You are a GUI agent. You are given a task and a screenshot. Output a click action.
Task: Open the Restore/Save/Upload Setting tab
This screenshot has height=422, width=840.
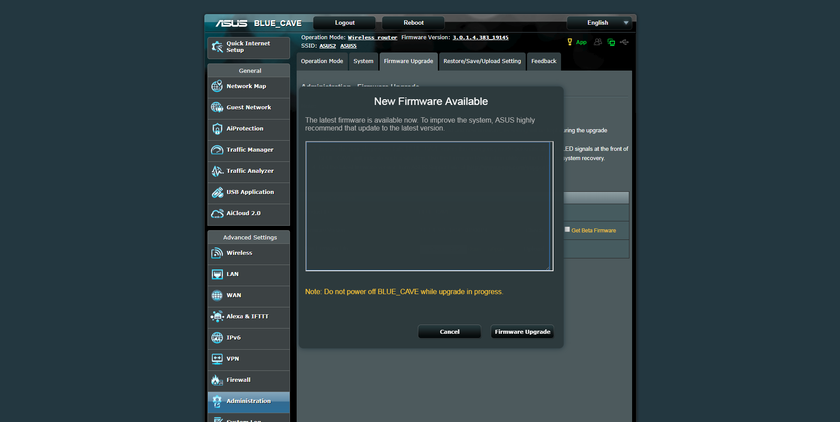(x=482, y=61)
